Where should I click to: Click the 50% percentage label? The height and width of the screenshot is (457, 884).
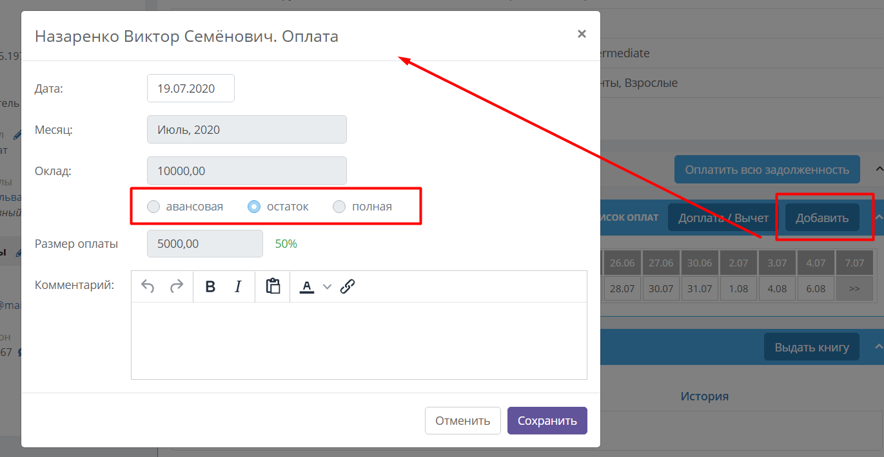pos(286,244)
